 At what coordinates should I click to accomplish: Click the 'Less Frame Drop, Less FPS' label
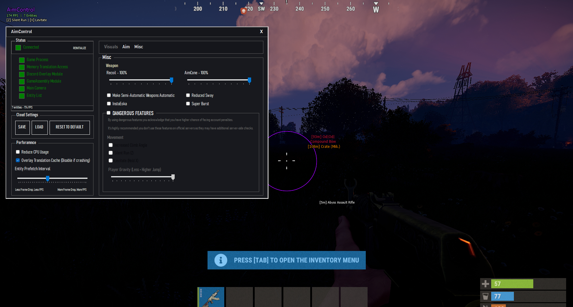[29, 190]
